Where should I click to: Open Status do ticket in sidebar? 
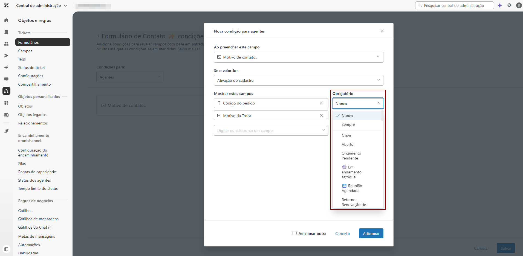pos(31,68)
